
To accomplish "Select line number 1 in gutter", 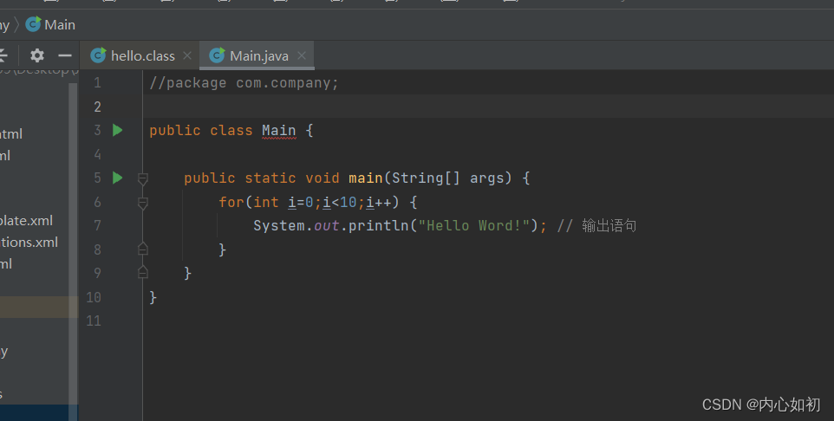I will pos(97,83).
